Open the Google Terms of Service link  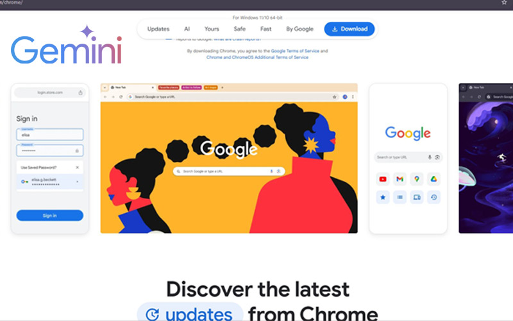295,51
